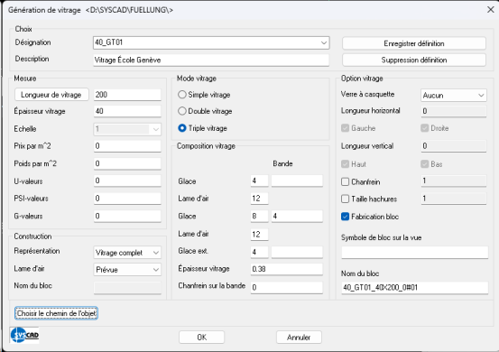
Task: Click the Longueur de vitrage button
Action: tap(51, 95)
